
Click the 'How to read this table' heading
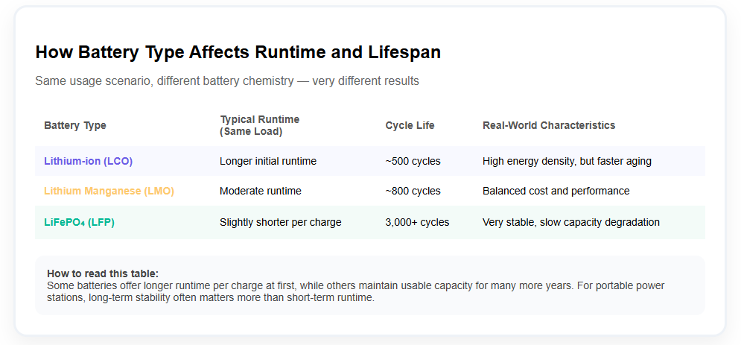103,273
